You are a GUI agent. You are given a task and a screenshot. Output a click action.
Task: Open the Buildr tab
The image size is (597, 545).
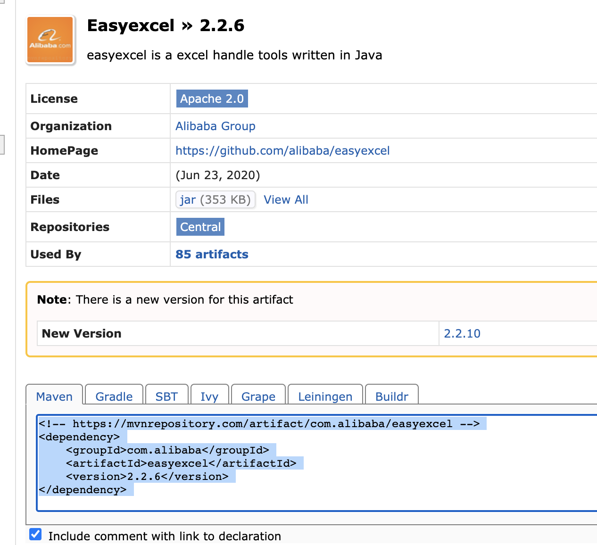392,395
